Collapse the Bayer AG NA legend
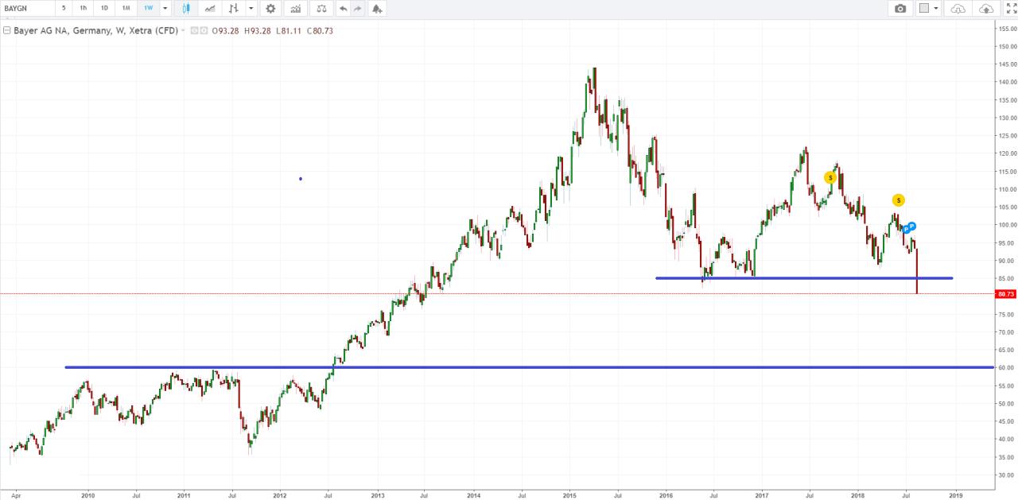This screenshot has height=500, width=1018. pos(7,30)
